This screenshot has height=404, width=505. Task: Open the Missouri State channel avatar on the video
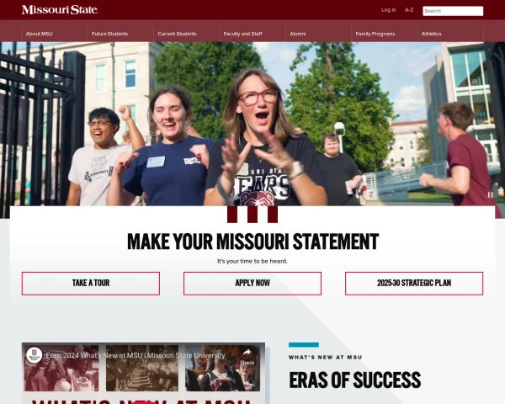click(35, 355)
